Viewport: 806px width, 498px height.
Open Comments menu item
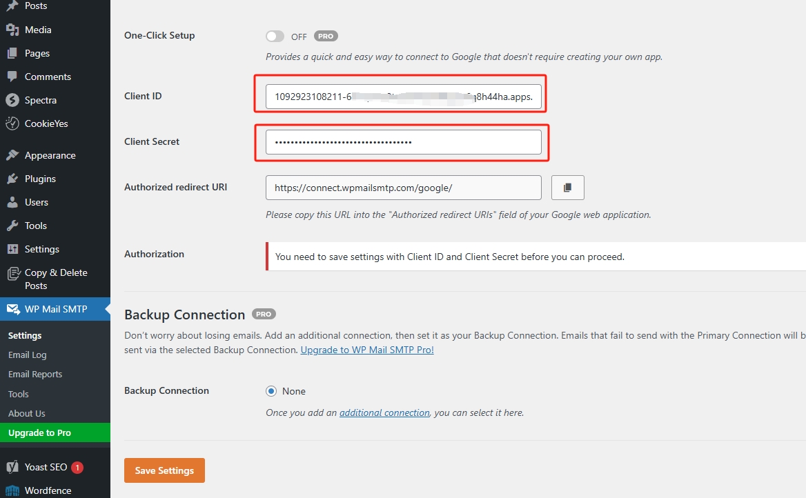[55, 77]
